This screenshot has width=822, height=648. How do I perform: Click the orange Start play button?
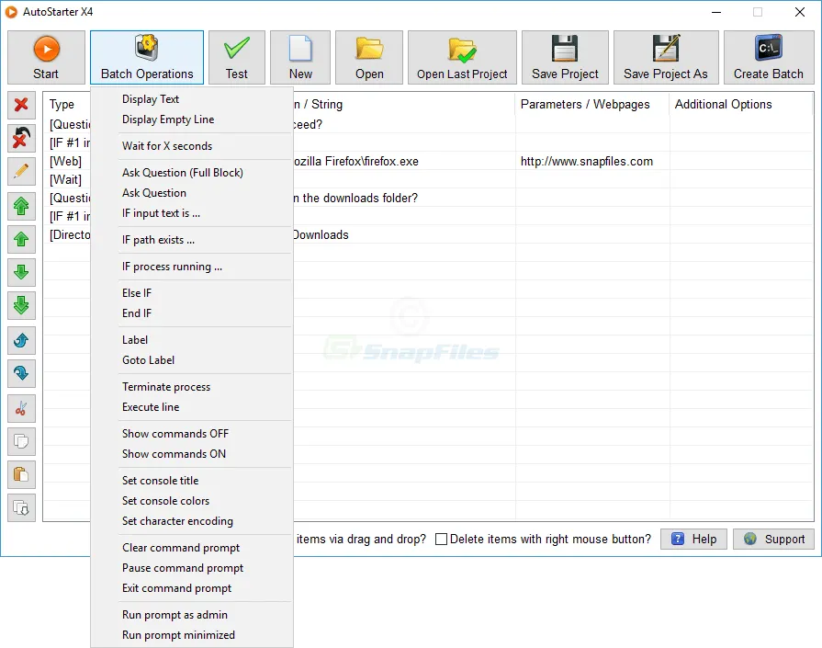click(46, 57)
